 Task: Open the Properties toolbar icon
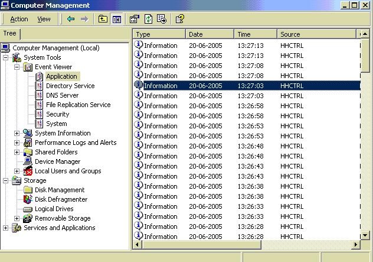click(135, 19)
